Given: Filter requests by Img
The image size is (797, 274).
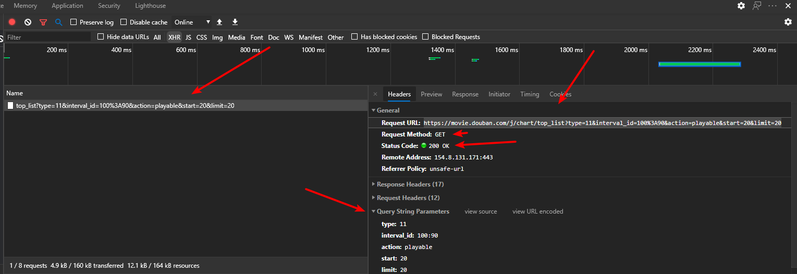Looking at the screenshot, I should pos(217,38).
